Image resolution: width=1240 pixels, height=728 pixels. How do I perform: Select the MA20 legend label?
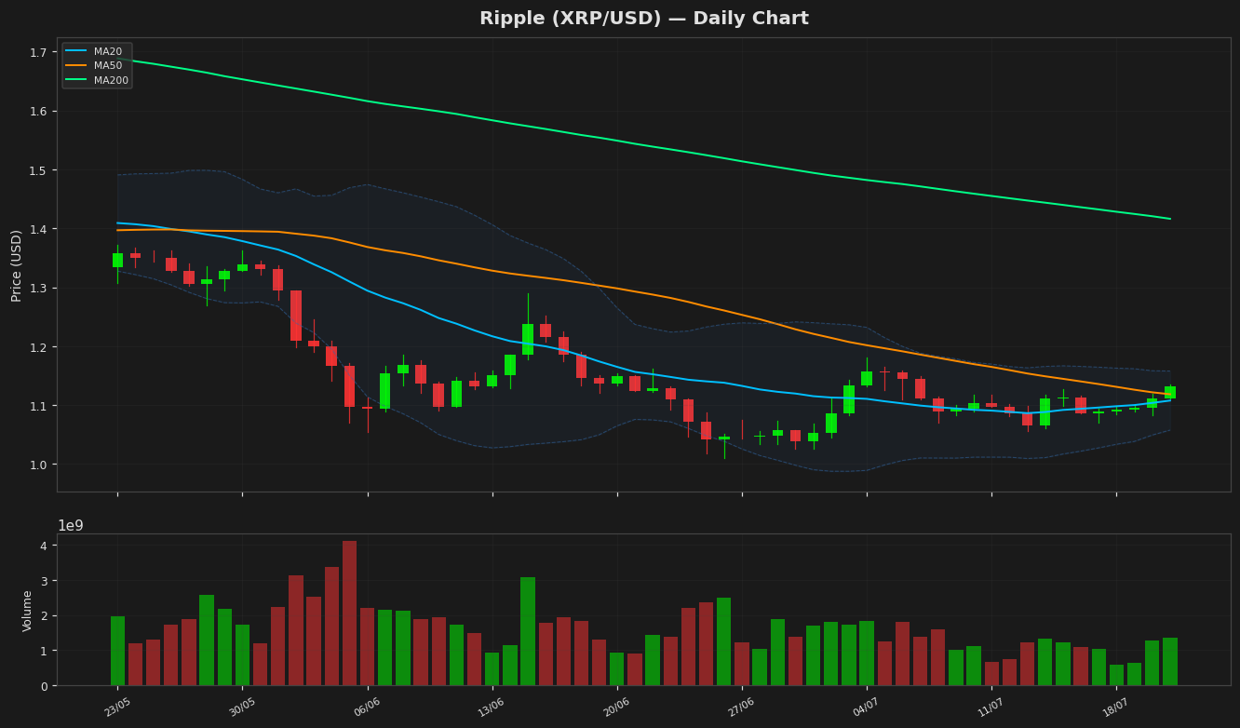[x=108, y=52]
